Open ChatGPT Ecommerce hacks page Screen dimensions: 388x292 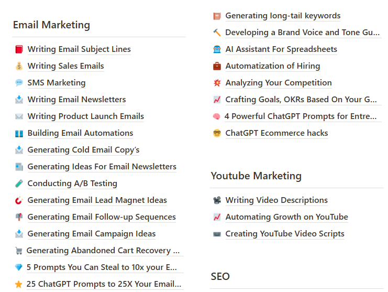pyautogui.click(x=276, y=133)
